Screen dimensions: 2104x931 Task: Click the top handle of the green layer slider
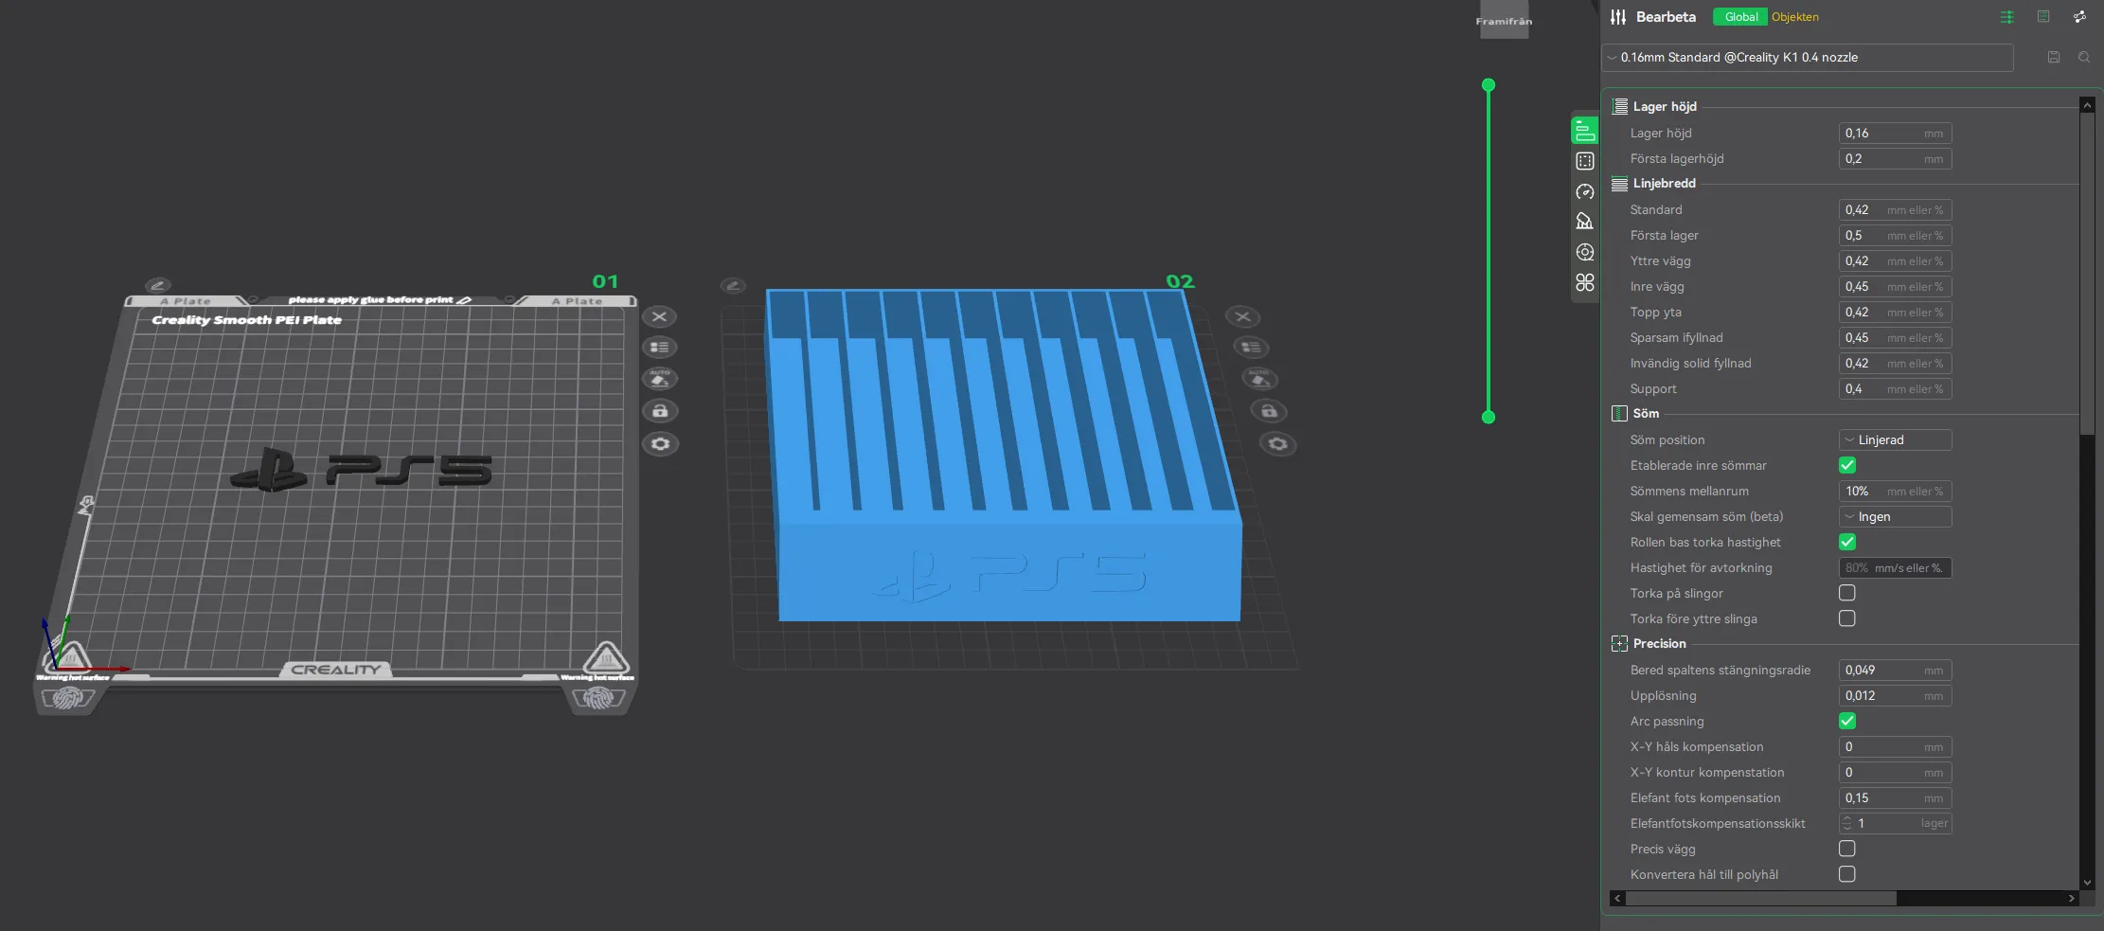click(1488, 85)
